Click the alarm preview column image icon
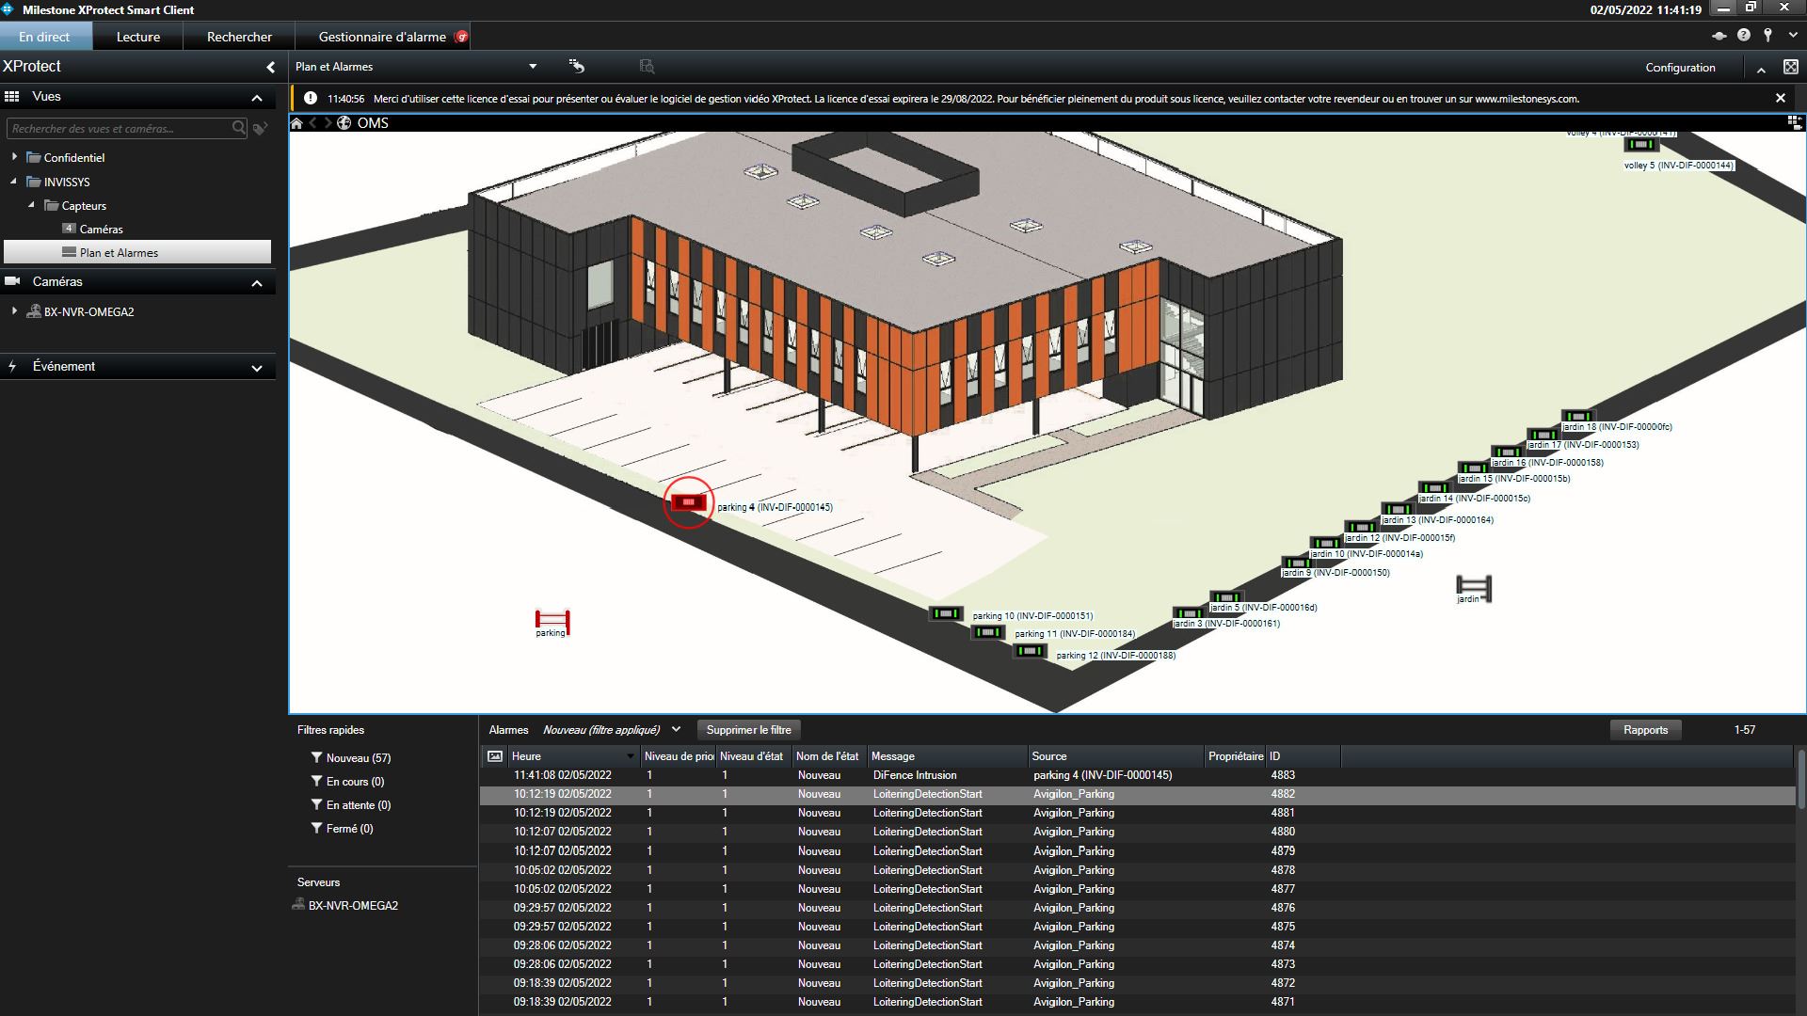Screen dimensions: 1807x1016 495,756
